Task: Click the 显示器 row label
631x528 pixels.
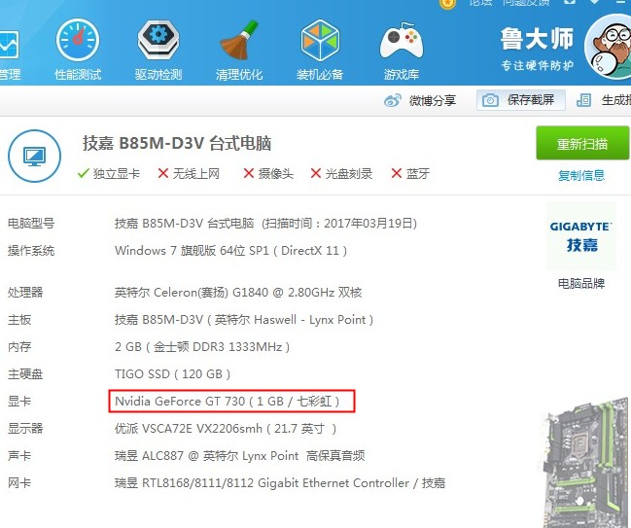Action: pyautogui.click(x=25, y=429)
